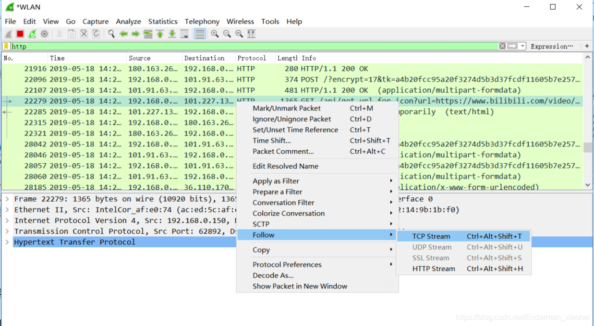Jump to the last packet
Viewport: 594px width, 326px height.
[172, 34]
